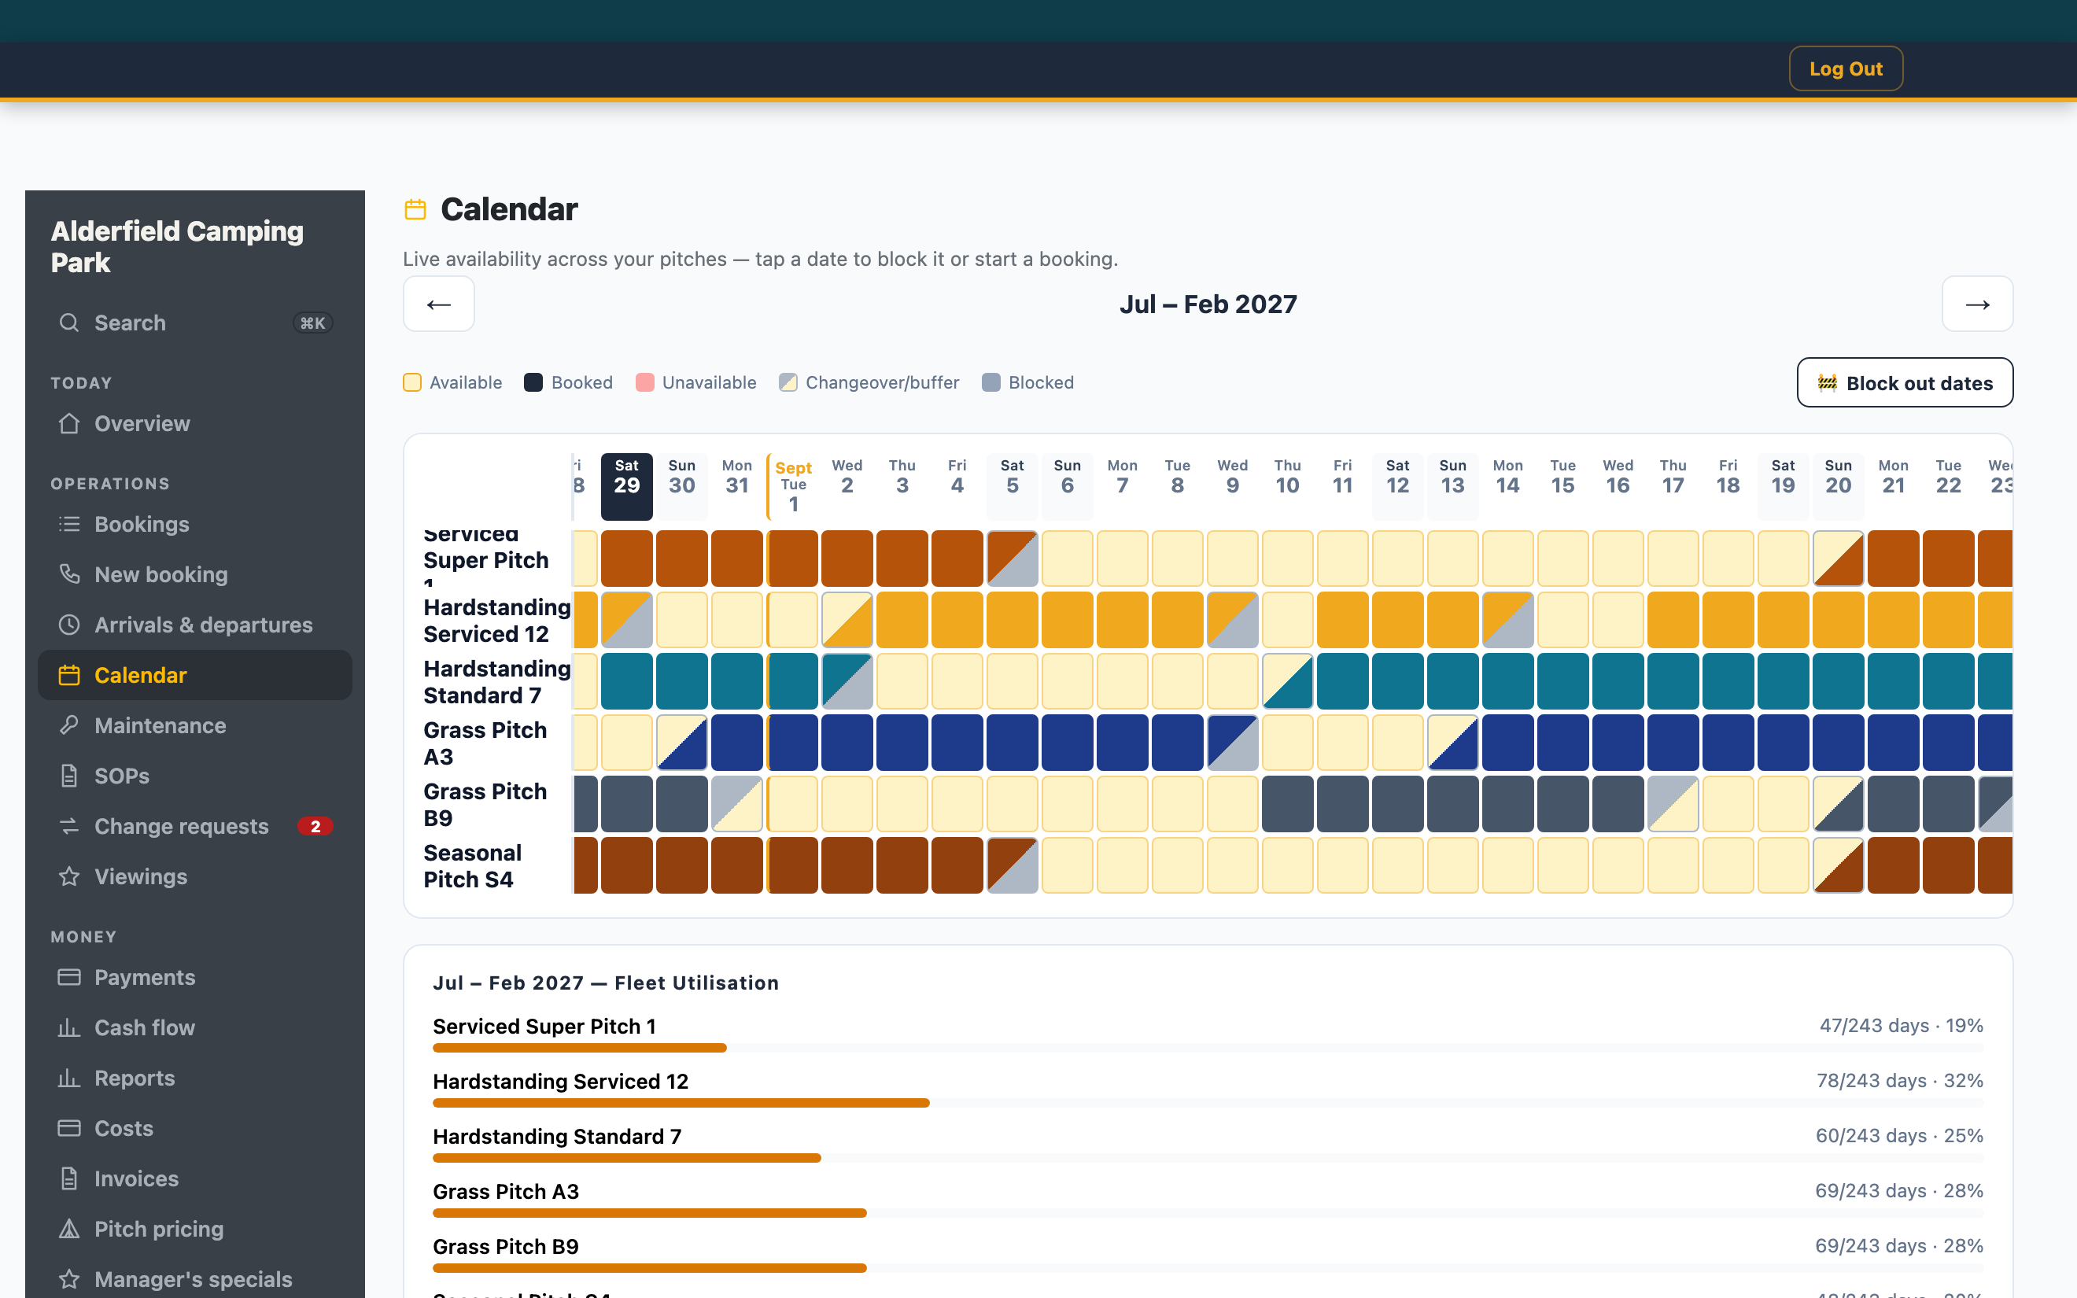Click the Maintenance wrench icon

(69, 725)
